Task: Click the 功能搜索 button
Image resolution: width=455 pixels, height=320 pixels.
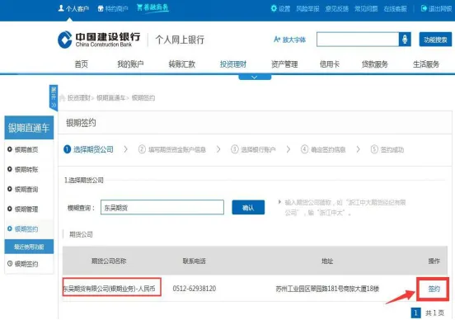Action: 435,40
